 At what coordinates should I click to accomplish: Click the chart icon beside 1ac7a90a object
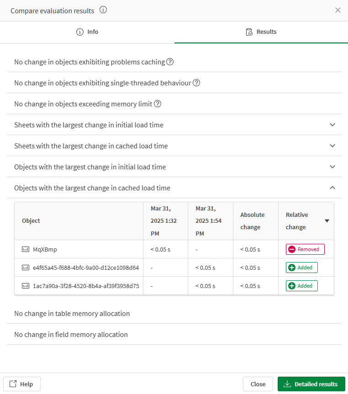(26, 285)
